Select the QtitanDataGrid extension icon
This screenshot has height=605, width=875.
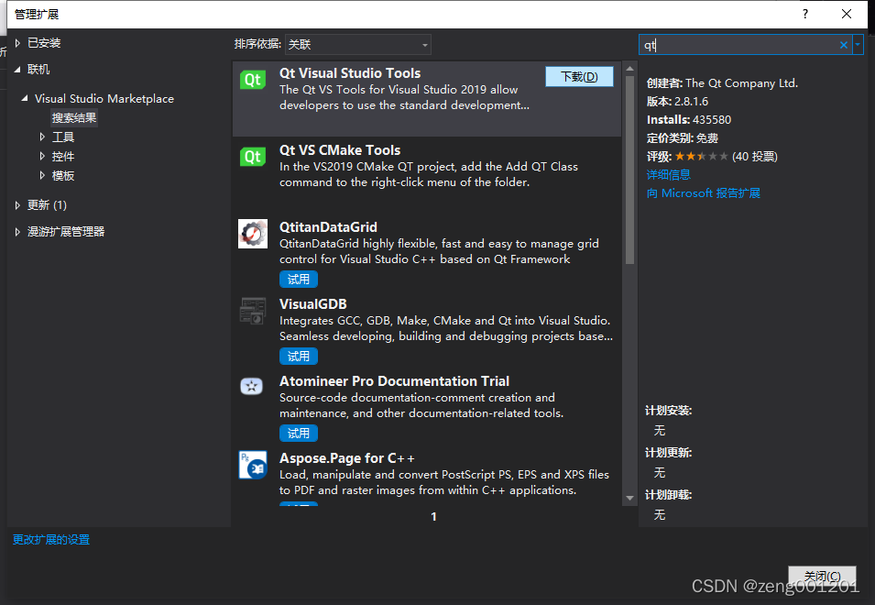pos(252,233)
